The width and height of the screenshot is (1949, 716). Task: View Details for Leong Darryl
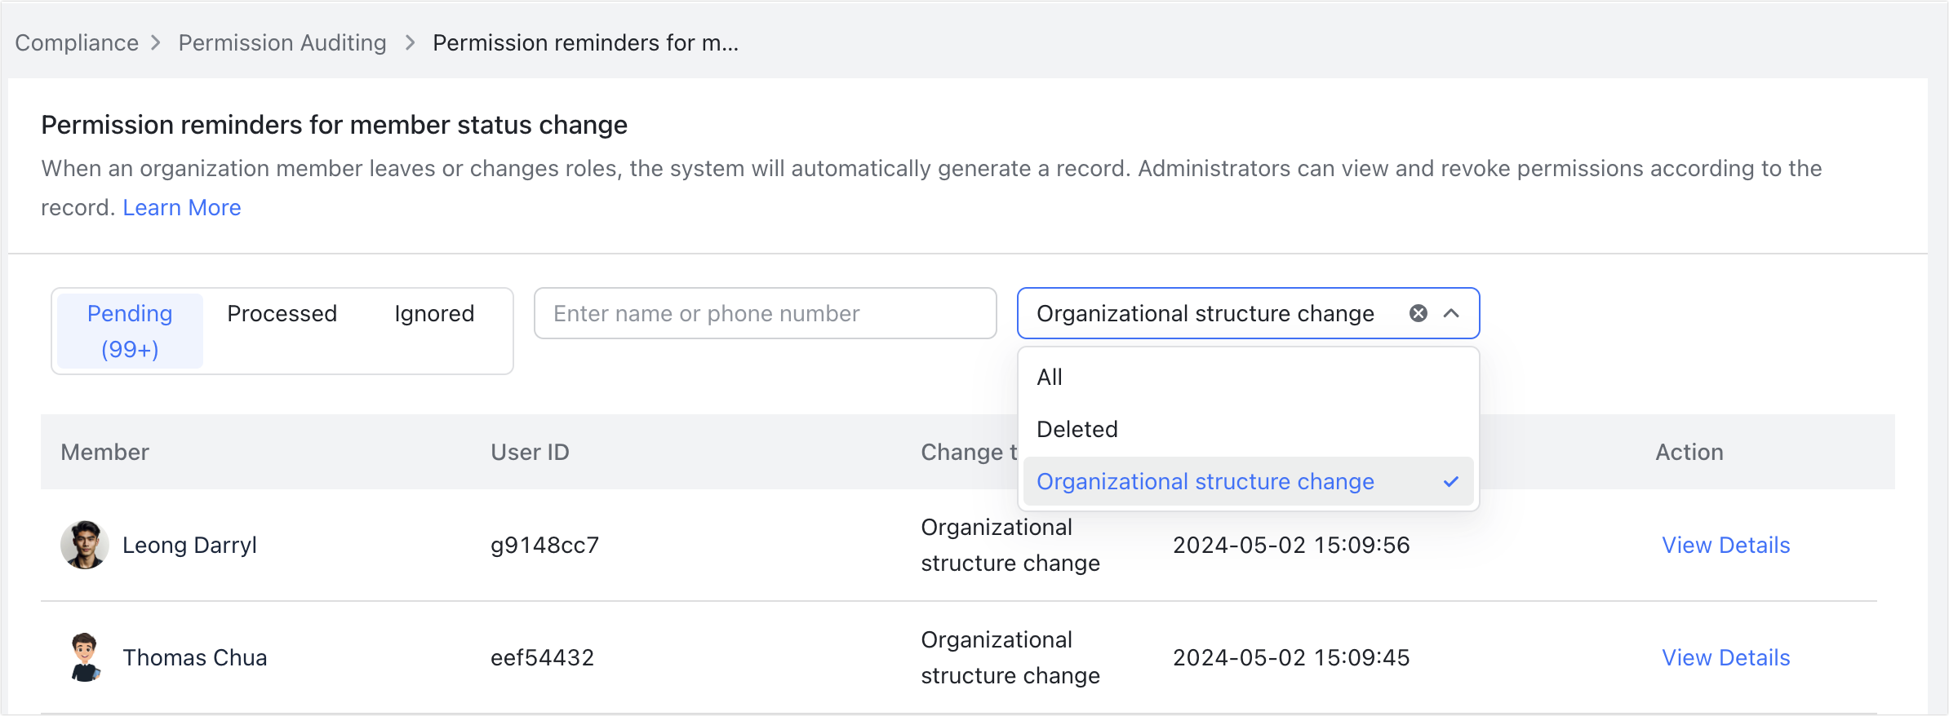click(x=1725, y=545)
